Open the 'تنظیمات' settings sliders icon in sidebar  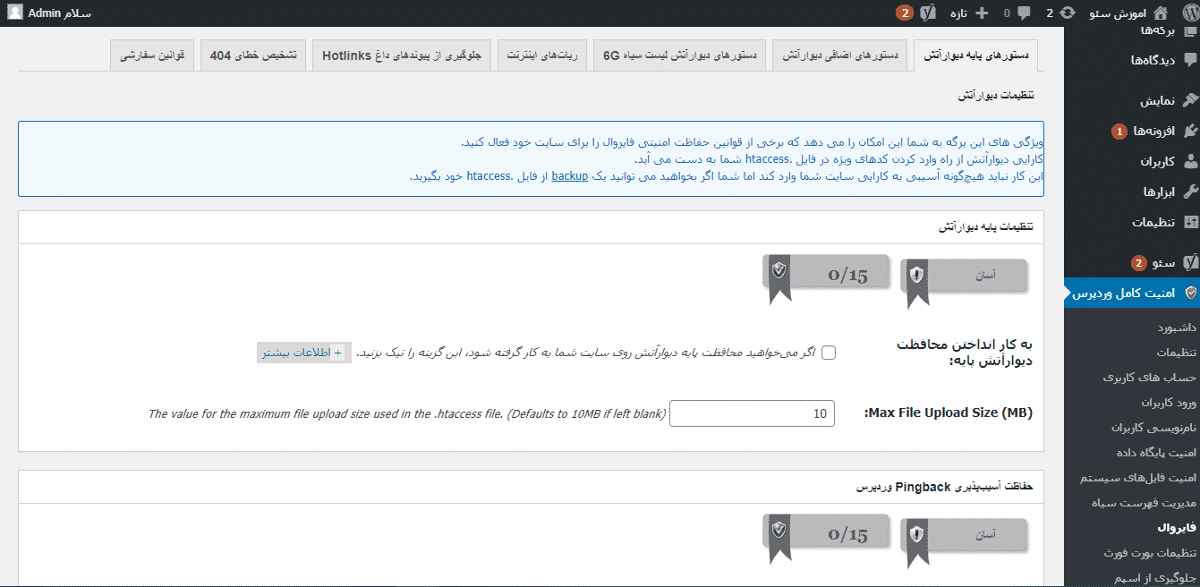point(1190,222)
